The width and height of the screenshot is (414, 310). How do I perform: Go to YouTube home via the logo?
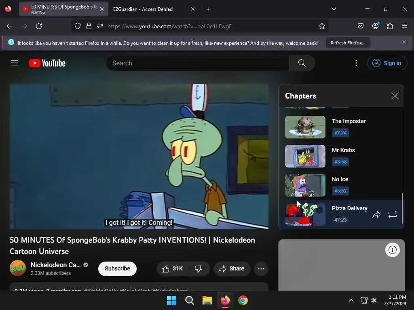tap(47, 63)
